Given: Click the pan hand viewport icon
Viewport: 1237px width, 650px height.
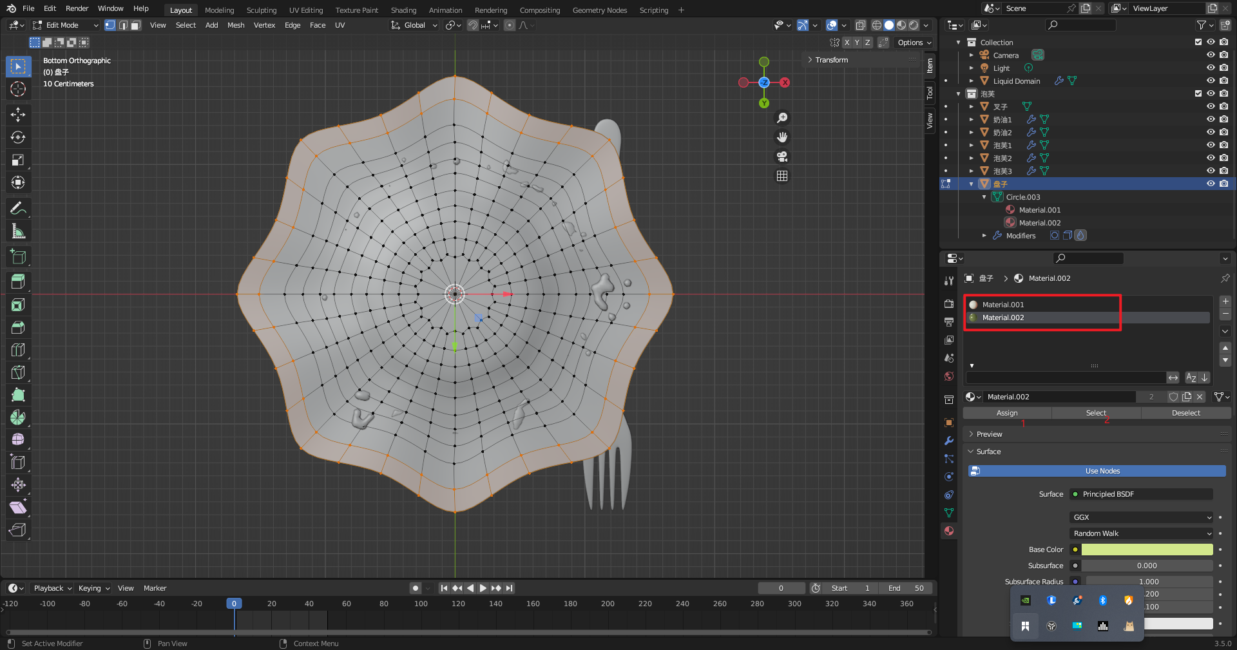Looking at the screenshot, I should (782, 137).
